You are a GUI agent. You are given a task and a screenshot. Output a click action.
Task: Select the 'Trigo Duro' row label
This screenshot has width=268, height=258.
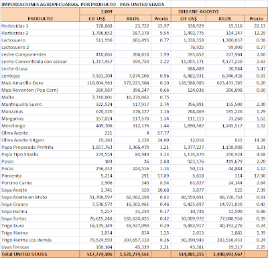tap(40, 226)
